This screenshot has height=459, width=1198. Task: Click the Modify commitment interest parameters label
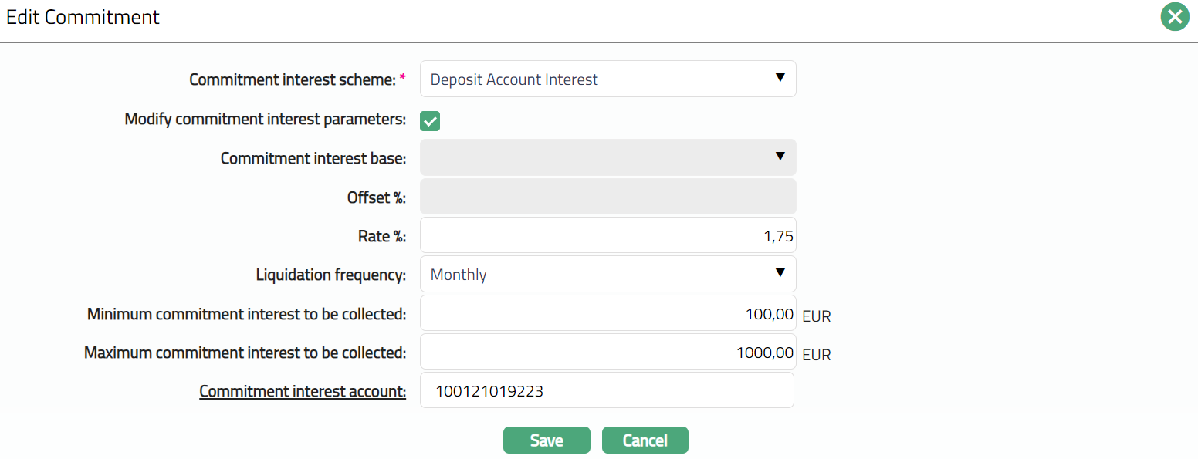point(265,120)
